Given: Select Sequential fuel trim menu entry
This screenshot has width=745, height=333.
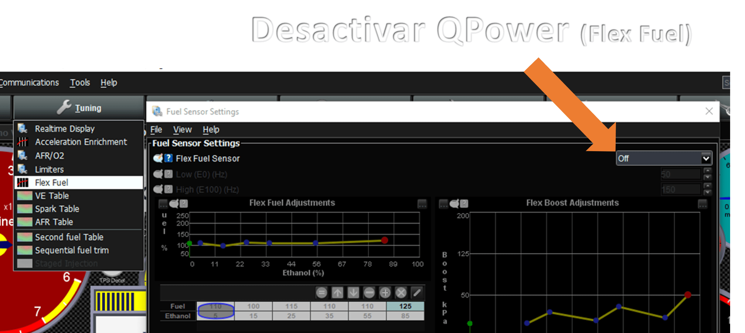Looking at the screenshot, I should click(79, 250).
